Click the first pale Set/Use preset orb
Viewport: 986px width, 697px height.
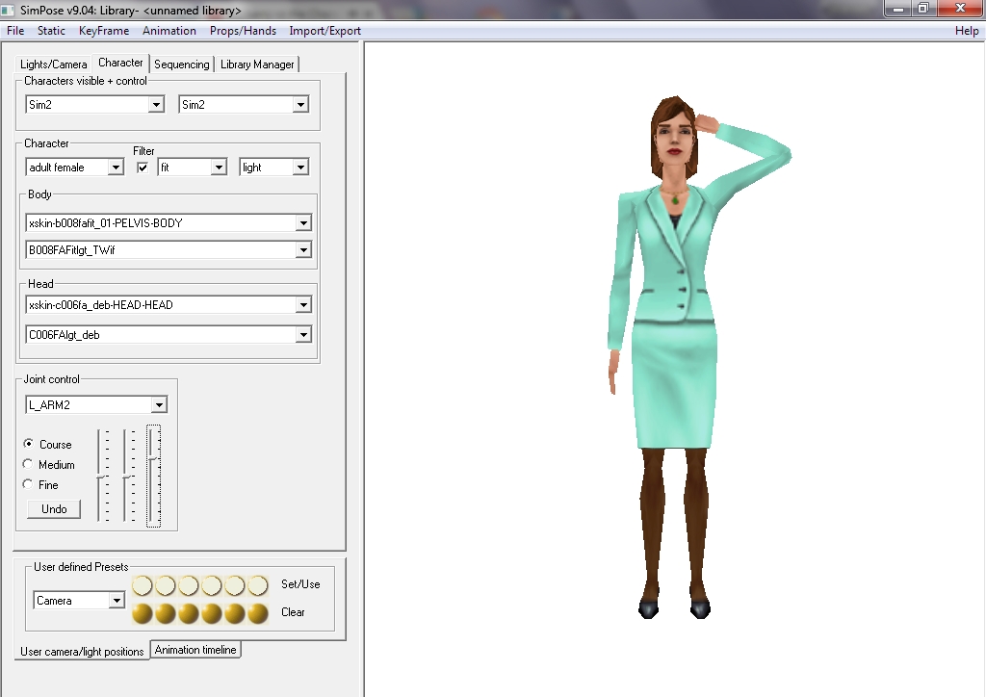(x=143, y=585)
